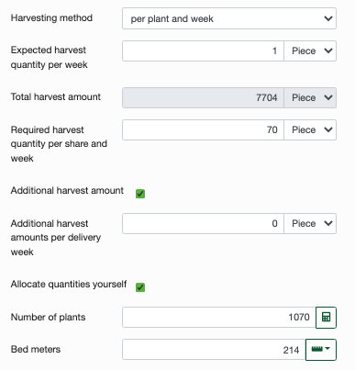
Task: Focus the Additional harvest amounts field showing 0
Action: click(203, 223)
